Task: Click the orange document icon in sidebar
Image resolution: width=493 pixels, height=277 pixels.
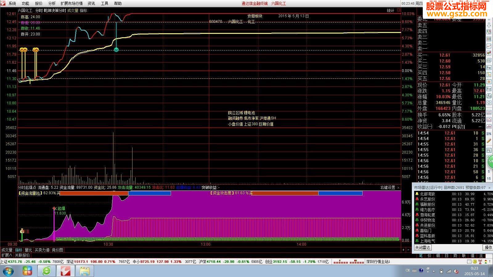Action: (x=489, y=82)
